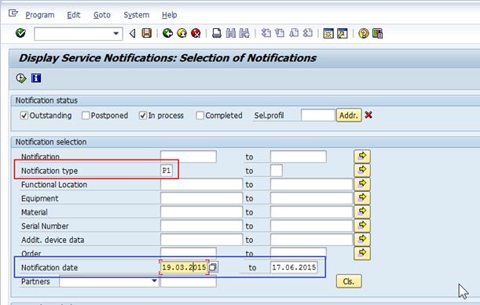Image resolution: width=480 pixels, height=305 pixels.
Task: Click Addit. device data from field
Action: coord(201,240)
